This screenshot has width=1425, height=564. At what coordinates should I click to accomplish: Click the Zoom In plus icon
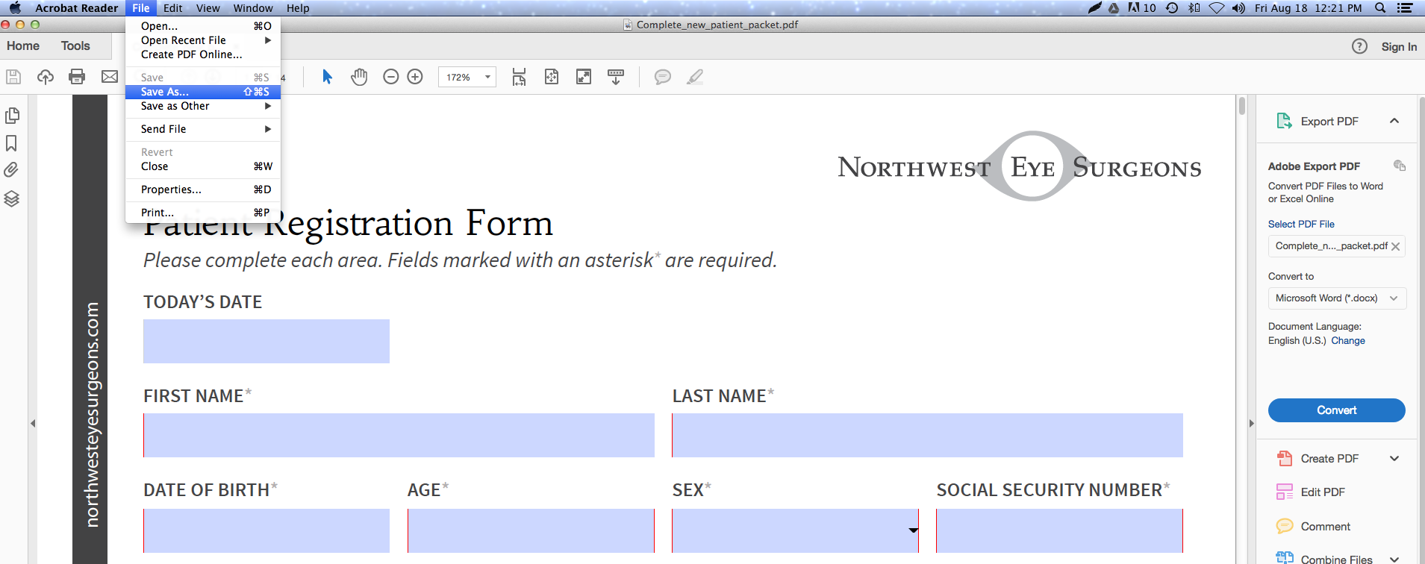tap(415, 77)
